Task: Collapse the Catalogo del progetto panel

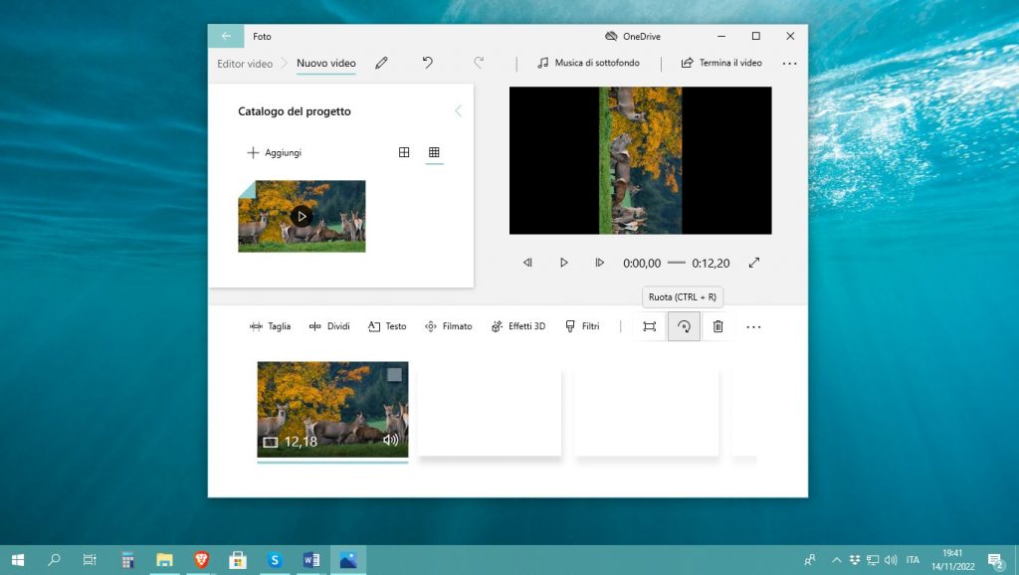Action: click(x=458, y=111)
